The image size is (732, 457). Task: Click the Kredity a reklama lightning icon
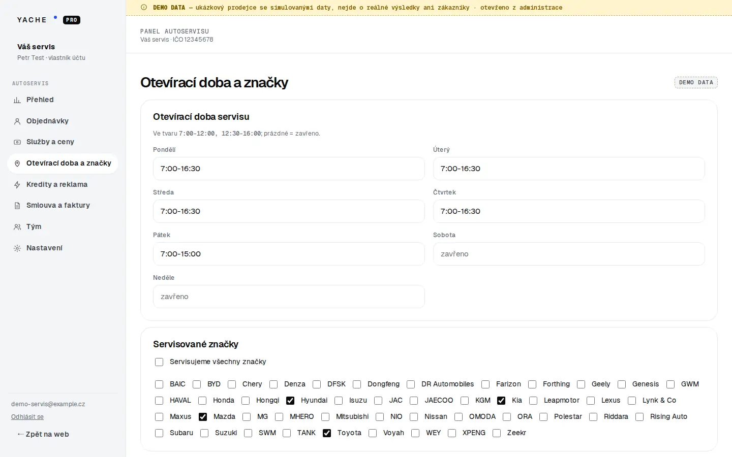coord(17,185)
